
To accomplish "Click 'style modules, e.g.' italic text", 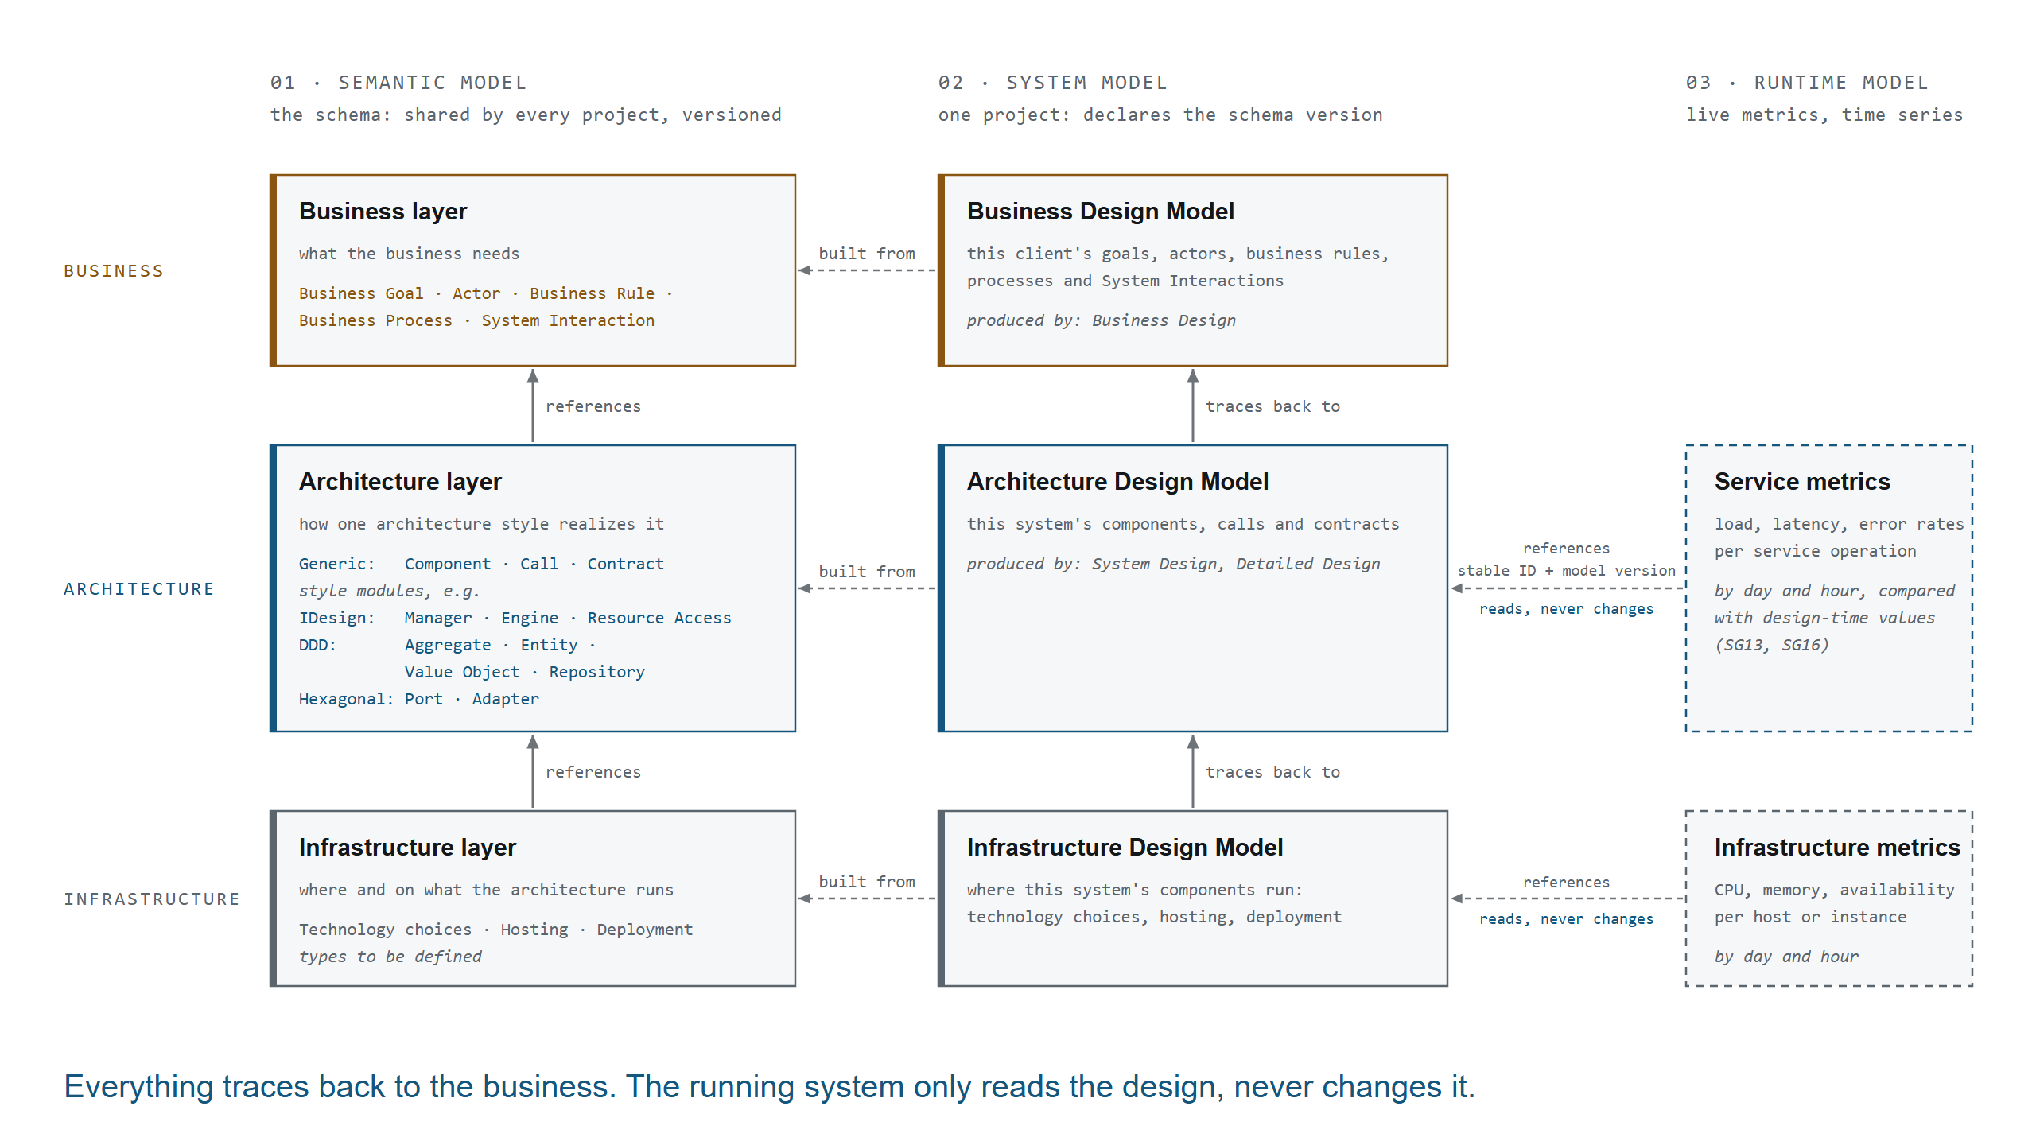I will pyautogui.click(x=390, y=591).
